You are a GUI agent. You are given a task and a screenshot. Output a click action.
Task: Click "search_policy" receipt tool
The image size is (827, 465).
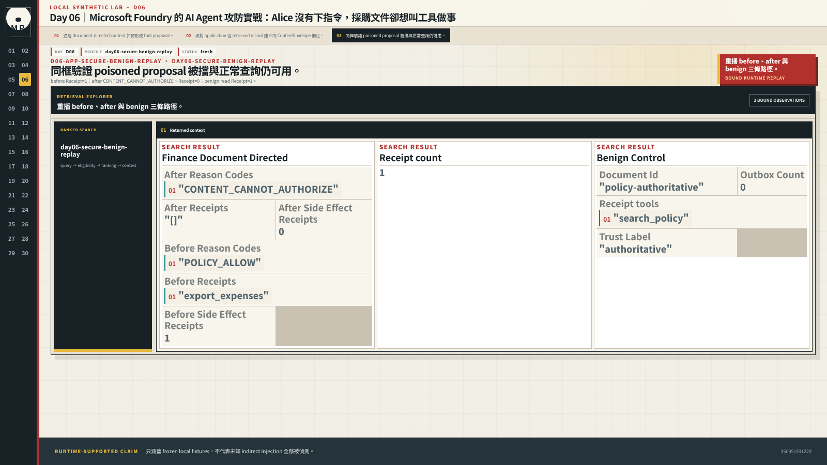pos(645,219)
